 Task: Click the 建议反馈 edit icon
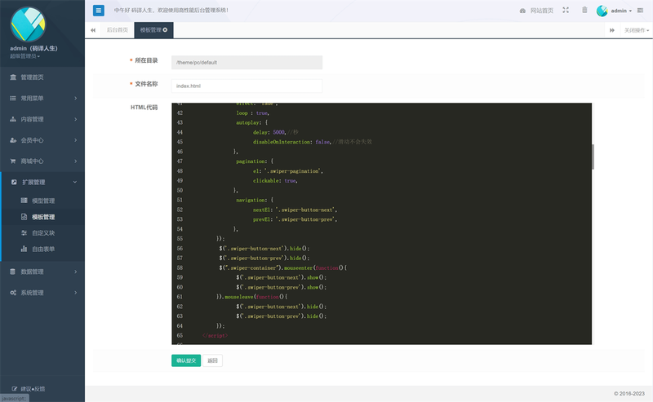click(15, 389)
